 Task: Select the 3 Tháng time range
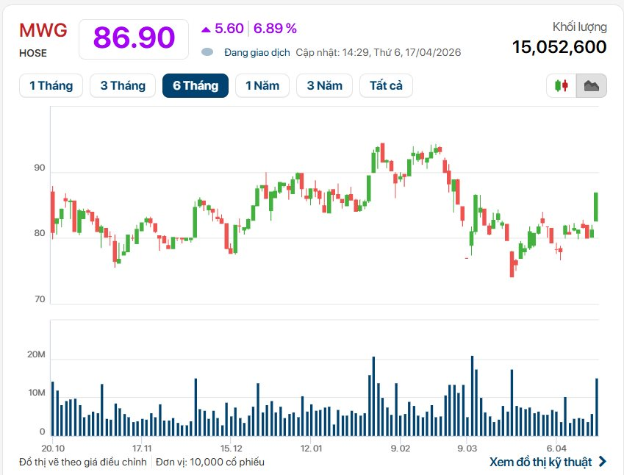coord(123,86)
